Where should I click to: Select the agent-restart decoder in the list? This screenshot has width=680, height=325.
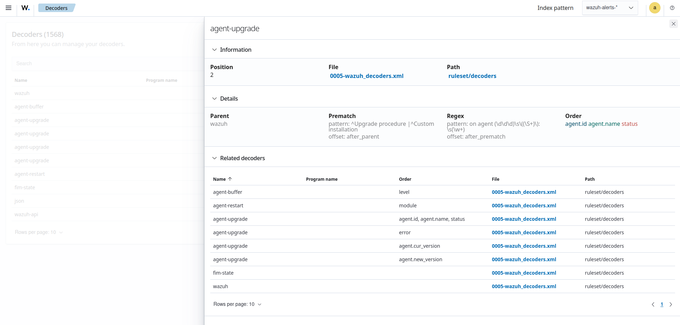[30, 174]
